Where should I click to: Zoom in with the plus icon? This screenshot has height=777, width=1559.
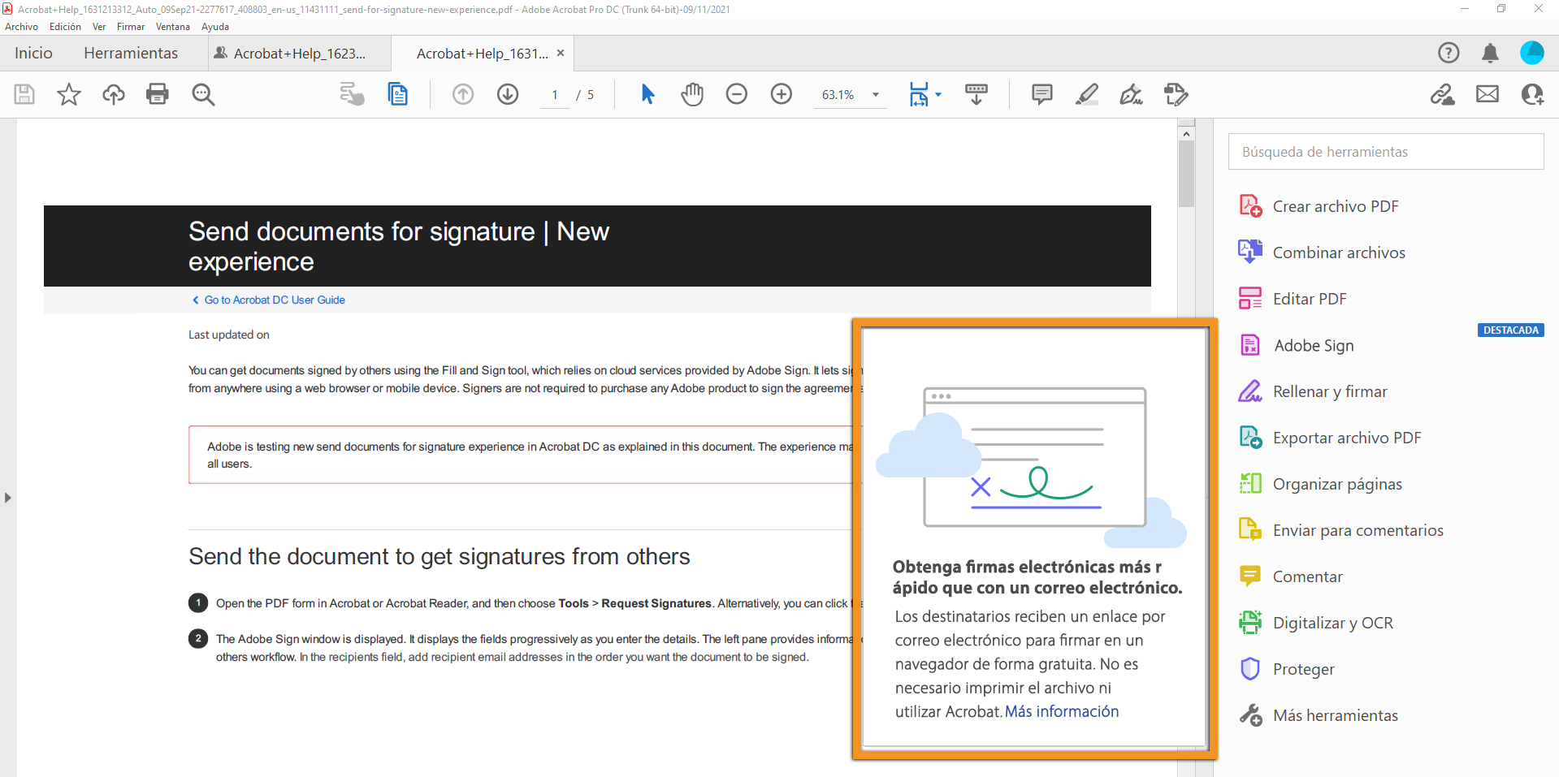point(781,94)
